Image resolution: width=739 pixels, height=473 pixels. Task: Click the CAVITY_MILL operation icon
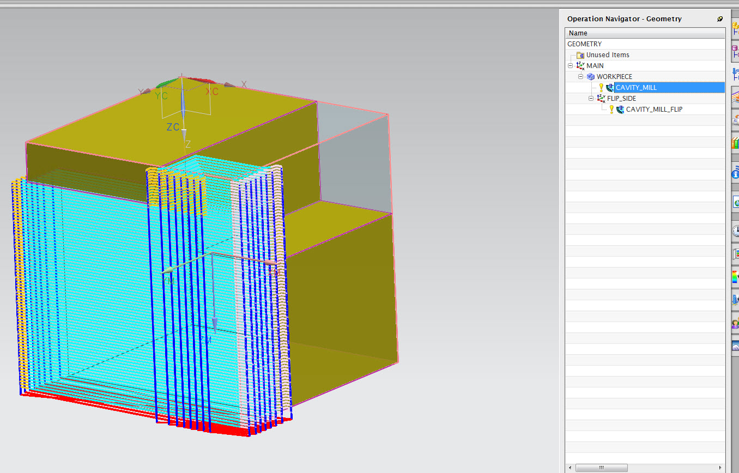[x=610, y=87]
